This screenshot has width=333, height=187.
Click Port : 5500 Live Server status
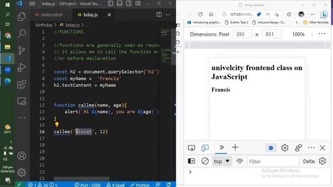tap(87, 185)
